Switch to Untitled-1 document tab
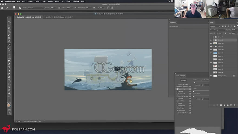Viewport: 238px width, 134px height. coord(59,17)
